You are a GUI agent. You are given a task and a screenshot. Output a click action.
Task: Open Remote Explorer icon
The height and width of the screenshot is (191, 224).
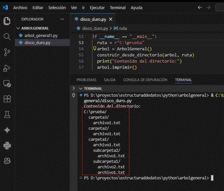(7, 83)
